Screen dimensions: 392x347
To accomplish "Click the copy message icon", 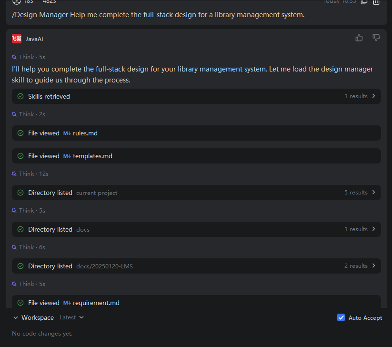I will (x=364, y=2).
